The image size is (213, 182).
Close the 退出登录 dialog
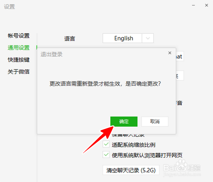[170, 53]
